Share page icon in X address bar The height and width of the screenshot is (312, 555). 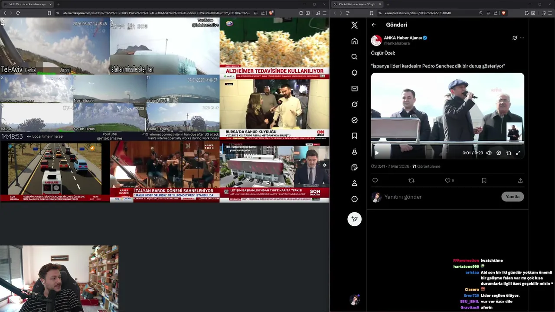[x=496, y=13]
